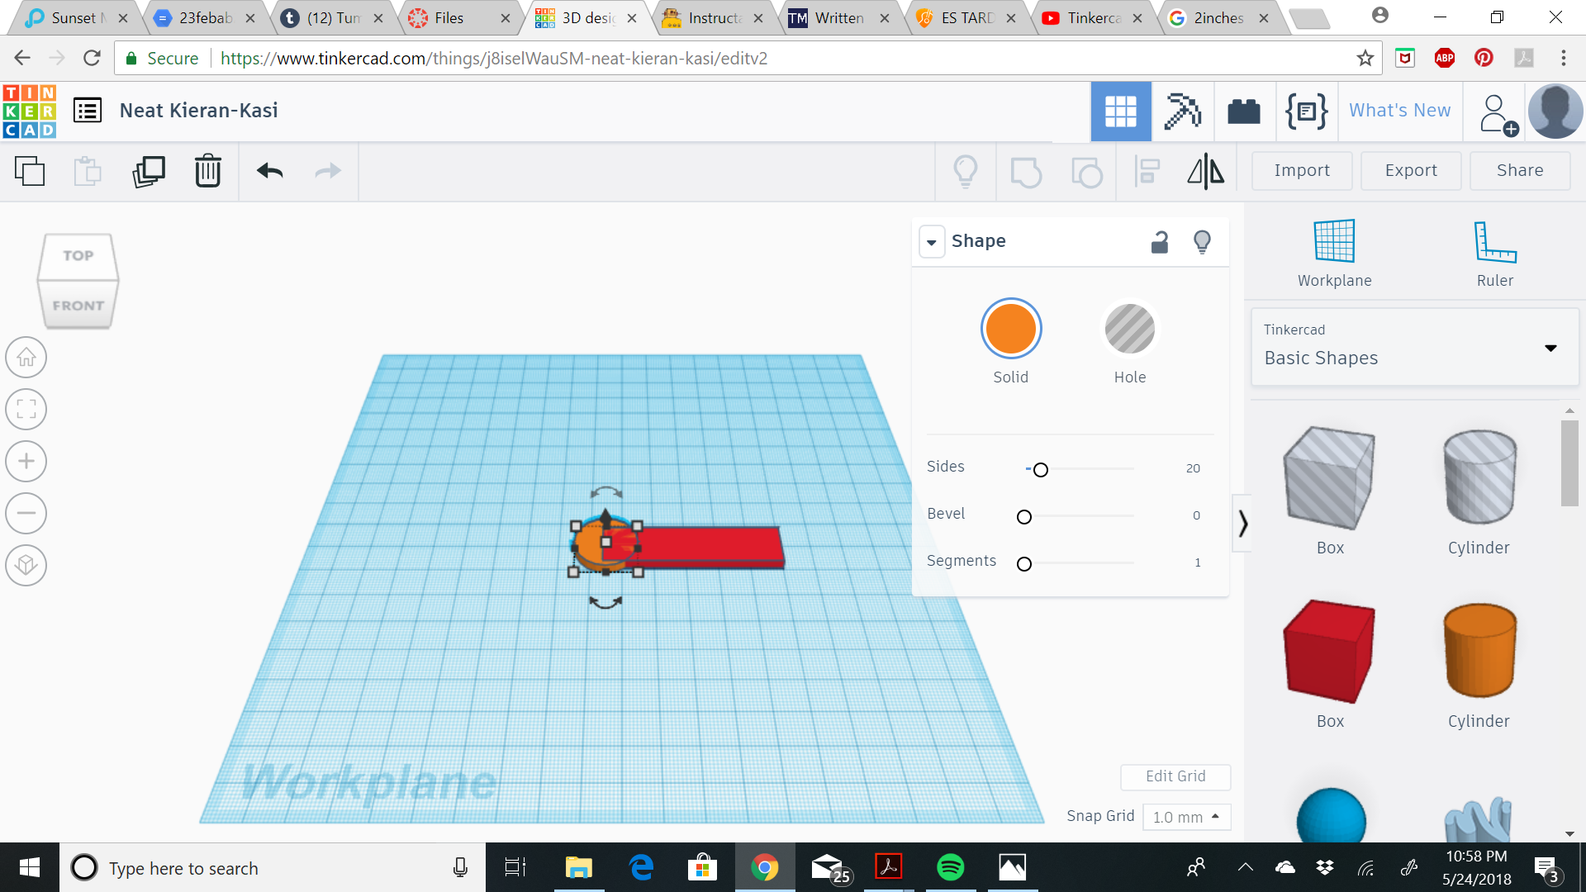Open the Bricks mode
This screenshot has width=1586, height=892.
click(x=1244, y=111)
